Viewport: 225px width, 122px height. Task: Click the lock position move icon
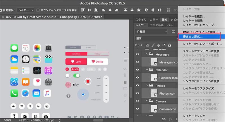point(158,45)
